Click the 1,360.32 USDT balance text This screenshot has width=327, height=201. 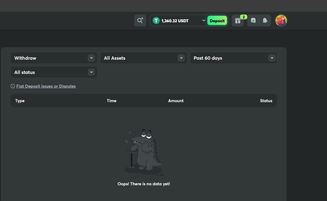coord(175,21)
